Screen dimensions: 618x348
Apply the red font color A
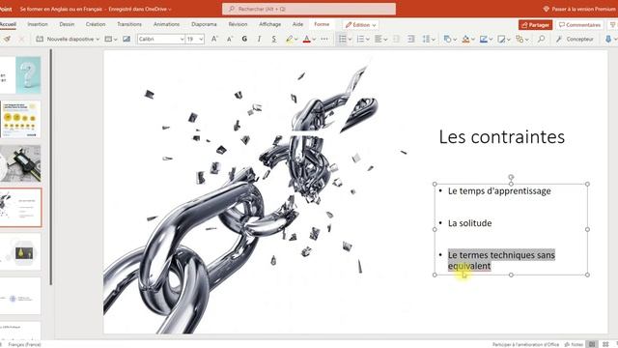coord(307,39)
